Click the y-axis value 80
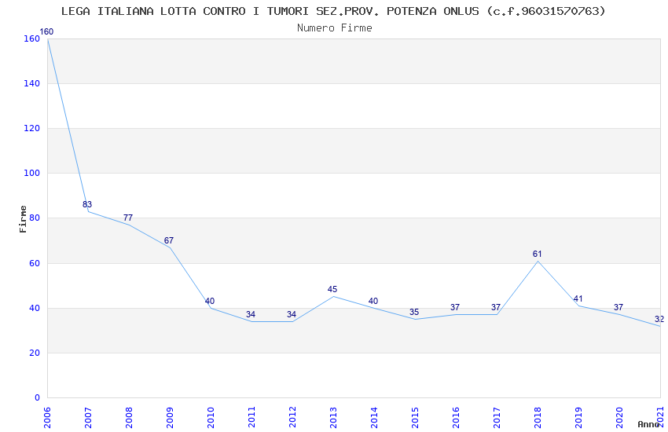The height and width of the screenshot is (432, 668). point(35,218)
